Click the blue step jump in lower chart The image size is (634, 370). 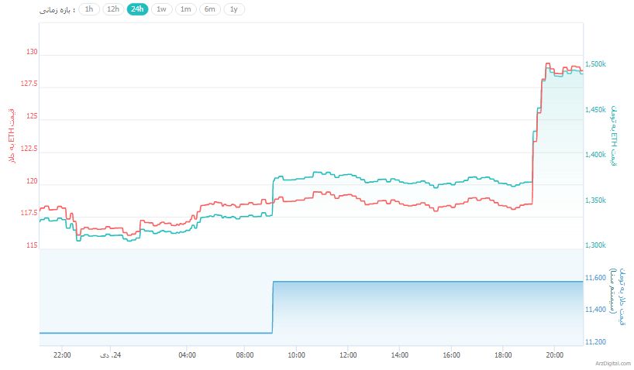point(273,307)
